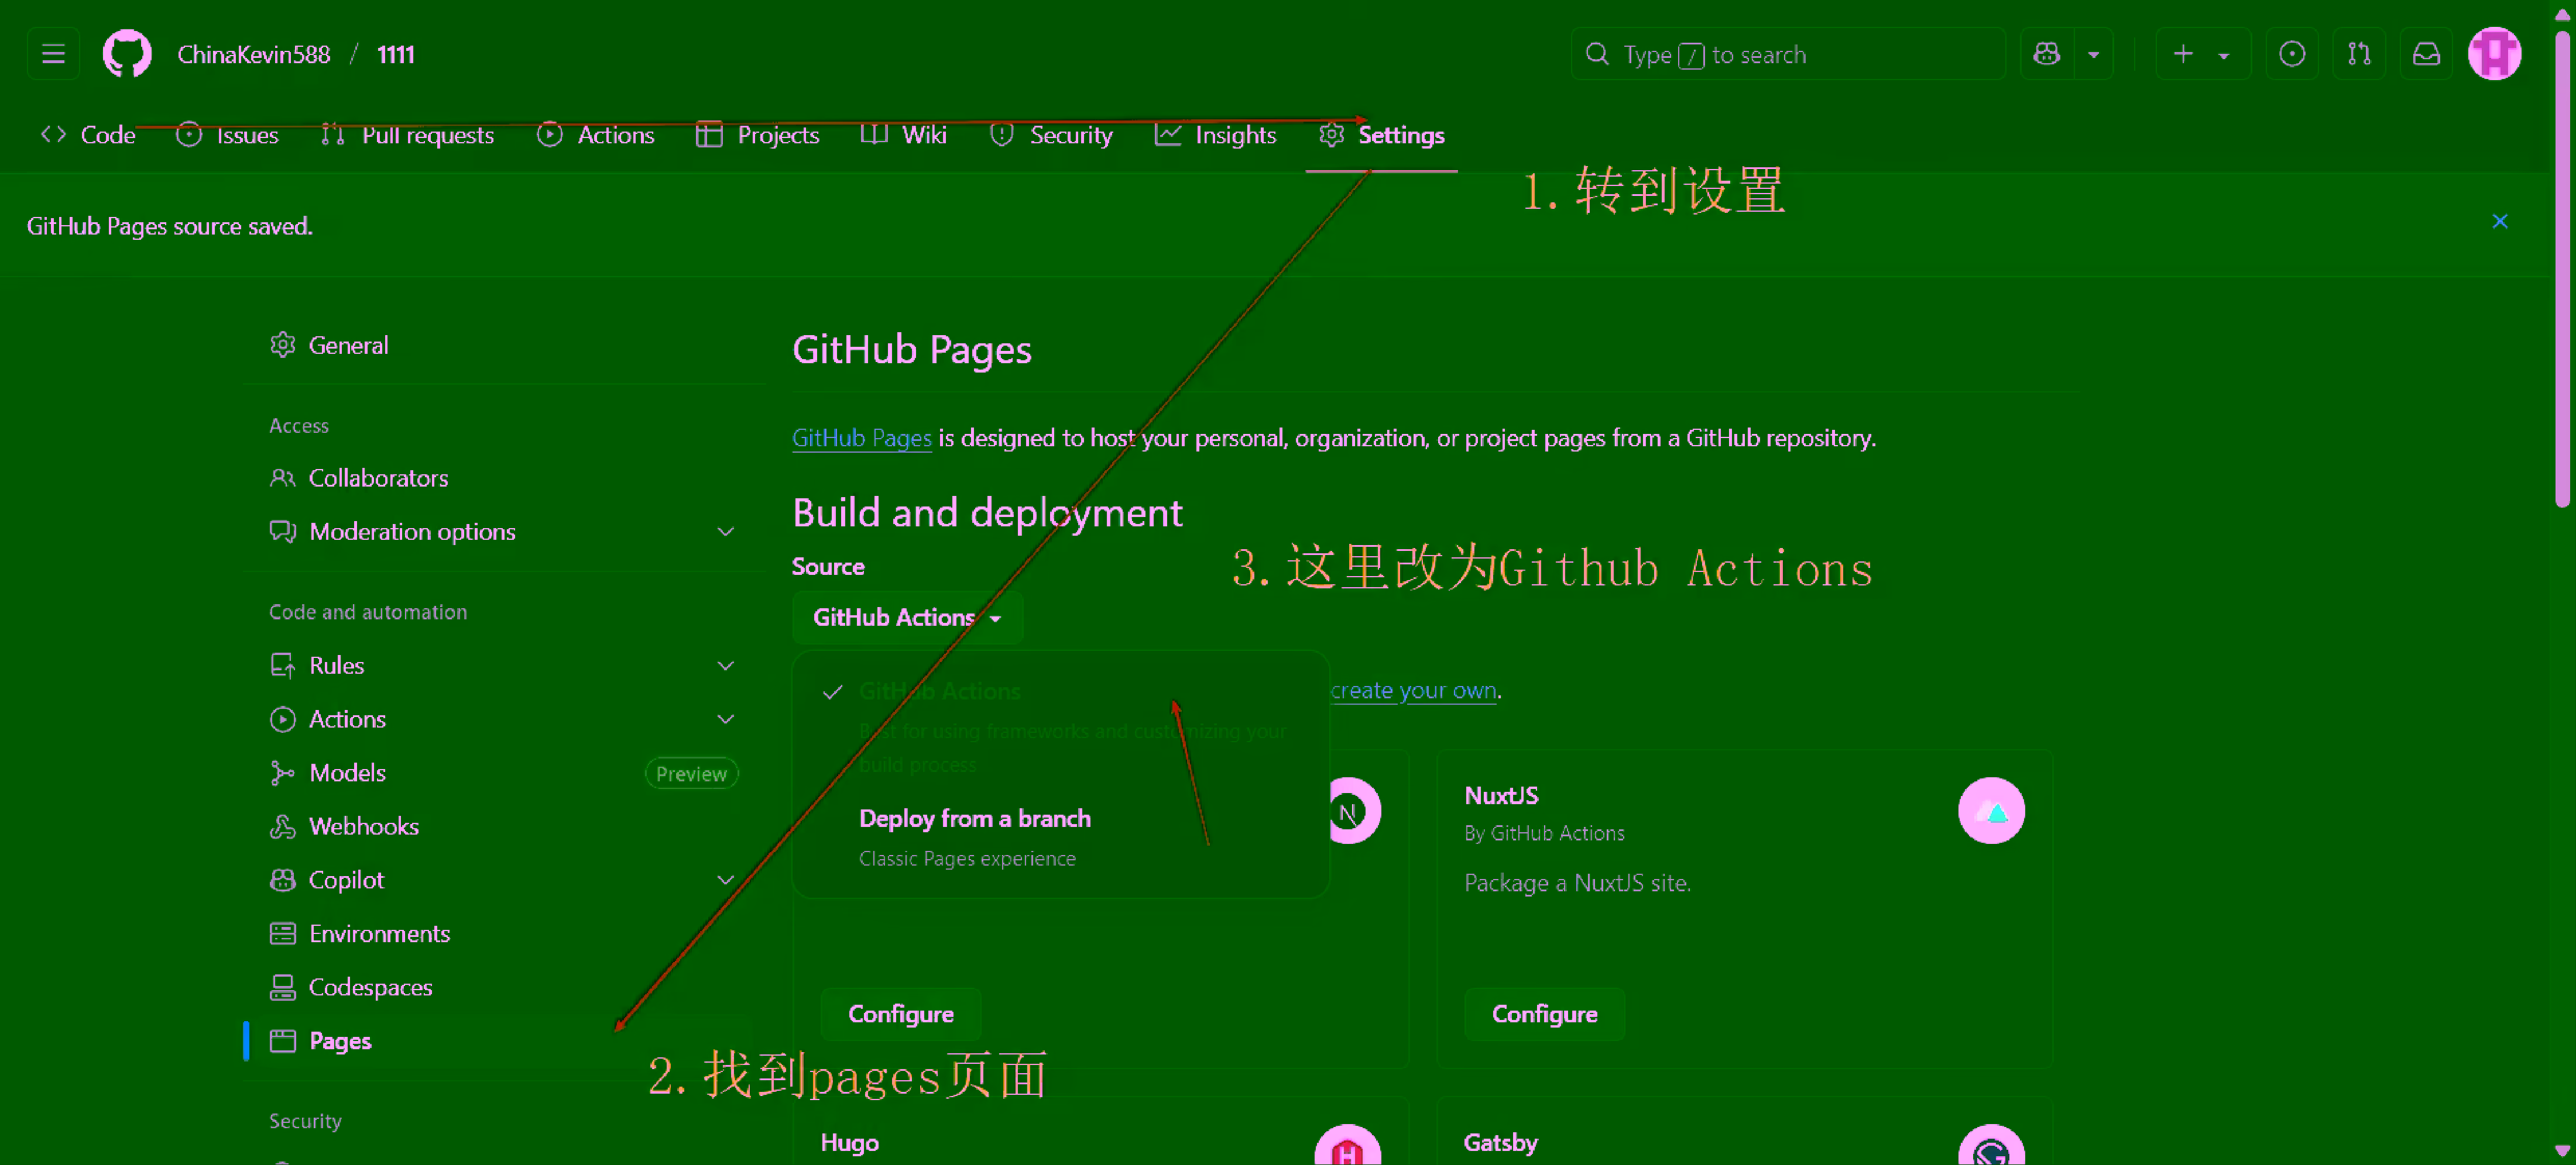Switch to the Settings tab
This screenshot has height=1165, width=2576.
1381,135
